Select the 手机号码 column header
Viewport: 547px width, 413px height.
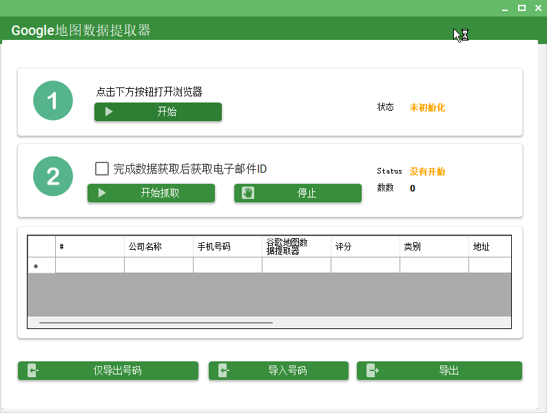(x=227, y=246)
